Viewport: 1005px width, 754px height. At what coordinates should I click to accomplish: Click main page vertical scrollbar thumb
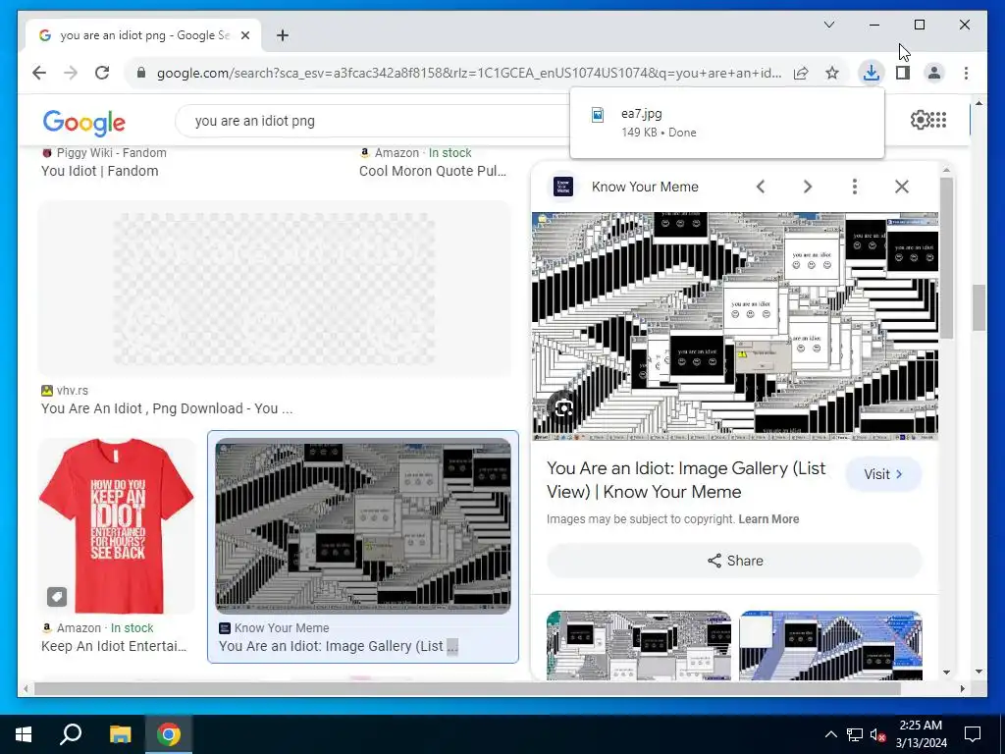(x=979, y=307)
